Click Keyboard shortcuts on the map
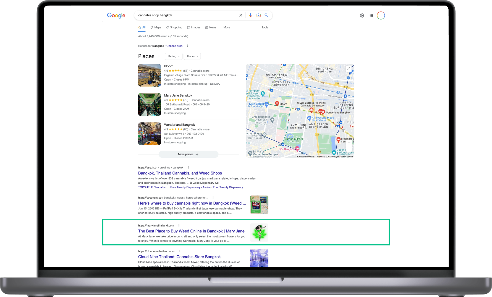Viewport: 492px width, 297px height. [306, 157]
